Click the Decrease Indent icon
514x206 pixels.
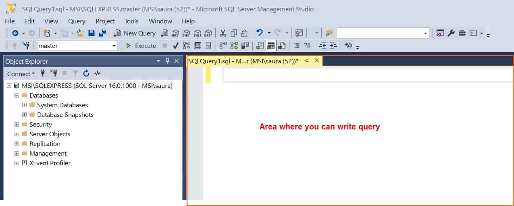pos(323,46)
